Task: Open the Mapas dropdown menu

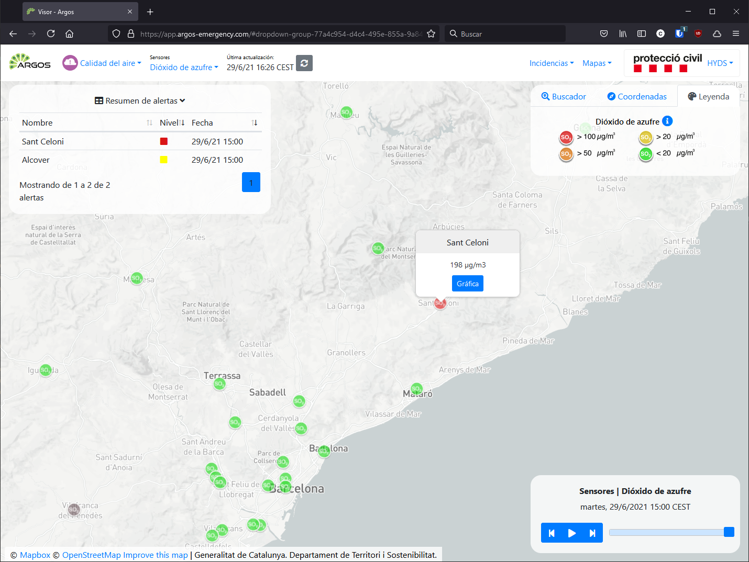Action: (x=597, y=63)
